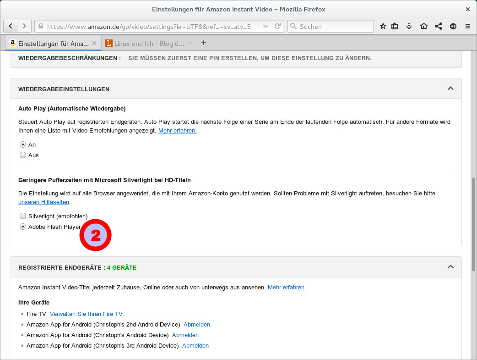The image size is (477, 360).
Task: Open the Firefox hamburger menu
Action: 468,26
